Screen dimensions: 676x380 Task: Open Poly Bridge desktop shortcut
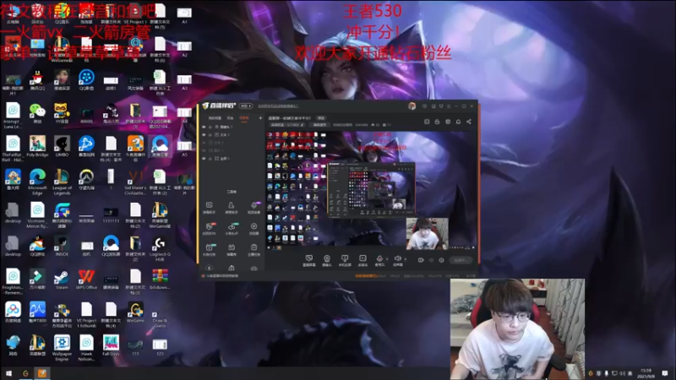(37, 146)
